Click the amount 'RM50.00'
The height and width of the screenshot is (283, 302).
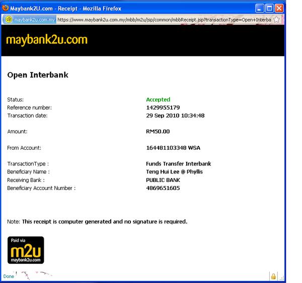(158, 131)
